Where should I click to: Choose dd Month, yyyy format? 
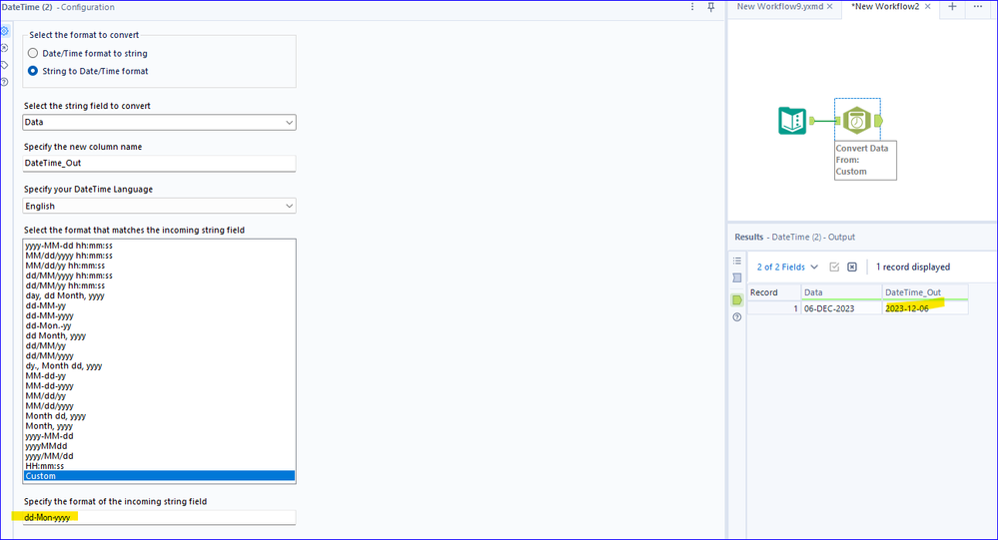(159, 335)
